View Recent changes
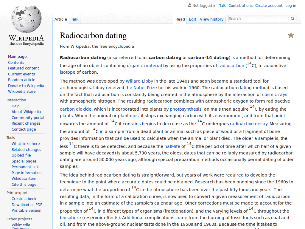Image resolution: width=305 pixels, height=229 pixels. tap(26, 123)
